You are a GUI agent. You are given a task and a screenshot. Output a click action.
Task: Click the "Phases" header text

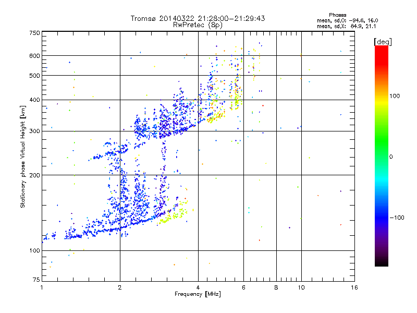[x=337, y=15]
